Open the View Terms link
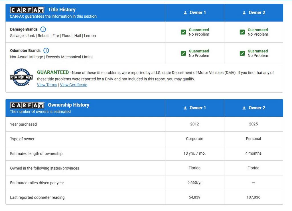The height and width of the screenshot is (211, 292). tap(47, 85)
